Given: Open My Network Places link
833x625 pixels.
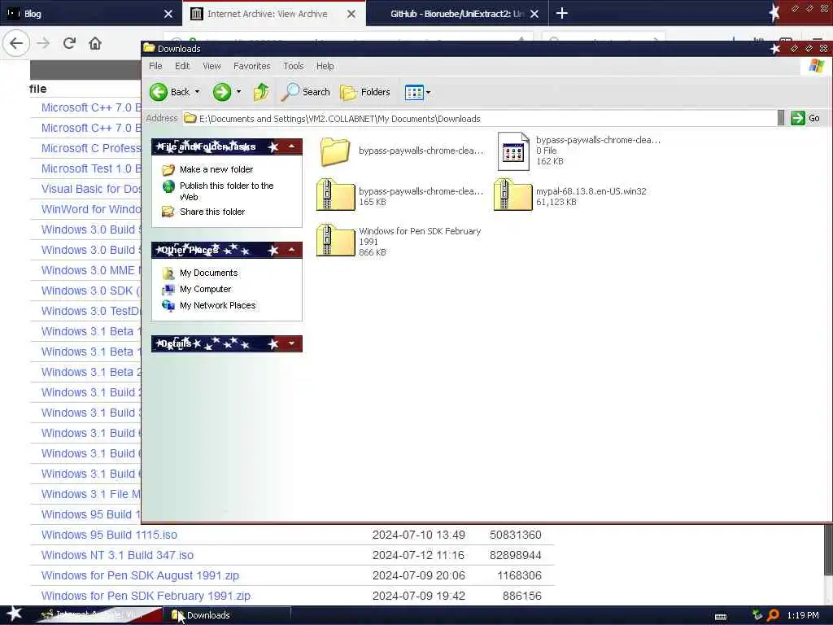Looking at the screenshot, I should [217, 305].
